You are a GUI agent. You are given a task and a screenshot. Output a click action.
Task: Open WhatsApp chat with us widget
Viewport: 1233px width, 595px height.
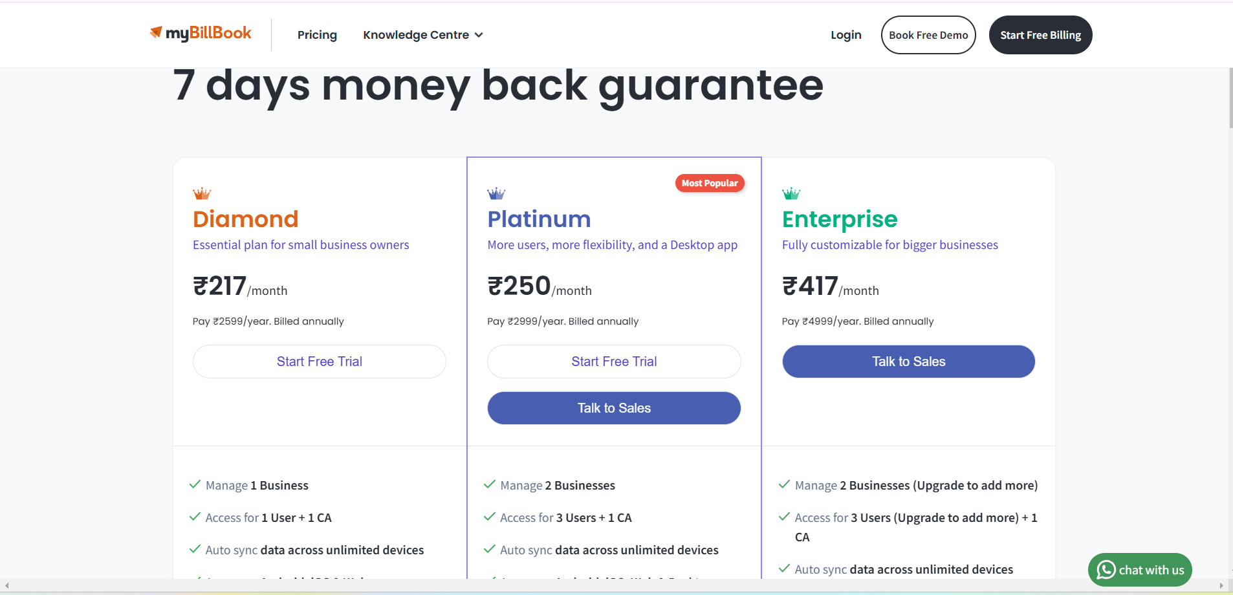point(1140,570)
